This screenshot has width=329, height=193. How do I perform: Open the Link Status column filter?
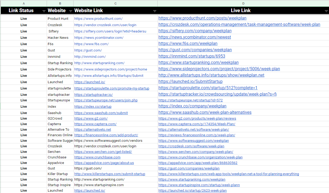tap(44, 11)
